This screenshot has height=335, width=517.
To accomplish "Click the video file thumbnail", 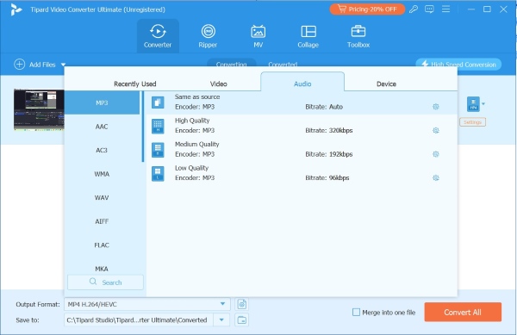I will click(x=39, y=109).
